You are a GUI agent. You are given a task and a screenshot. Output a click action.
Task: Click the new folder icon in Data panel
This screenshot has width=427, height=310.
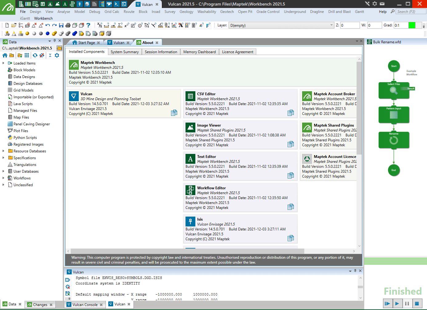pos(20,55)
